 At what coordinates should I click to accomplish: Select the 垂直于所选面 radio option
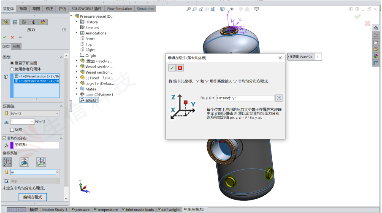pos(12,63)
